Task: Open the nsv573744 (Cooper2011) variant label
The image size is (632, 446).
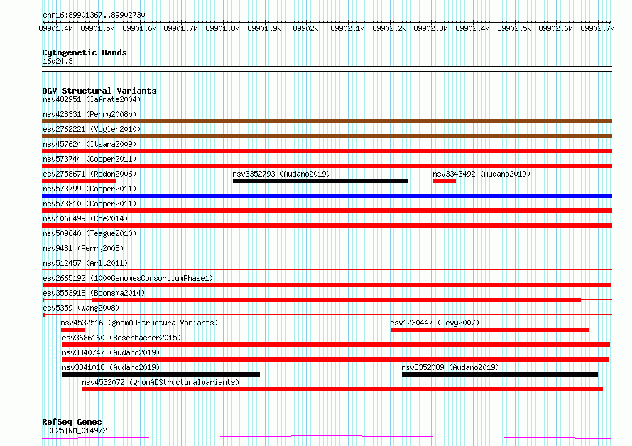Action: (89, 159)
